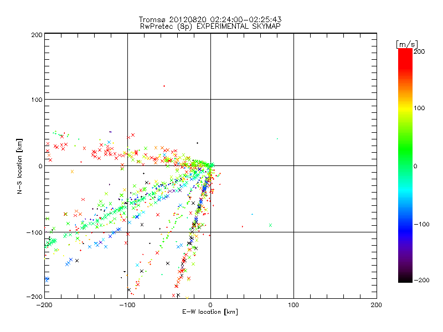The height and width of the screenshot is (332, 443).
Task: Click the y-axis tick label '200' left of the plot
Action: click(37, 34)
